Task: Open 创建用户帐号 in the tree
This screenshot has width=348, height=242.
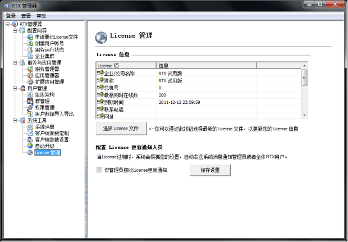Action: (49, 43)
